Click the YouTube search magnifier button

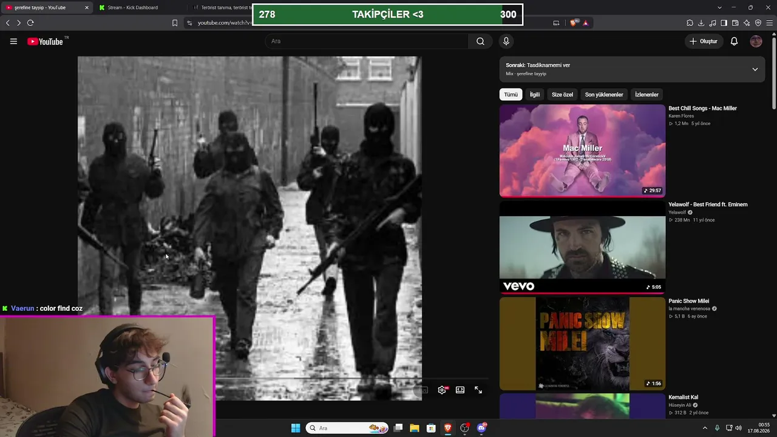[x=480, y=41]
